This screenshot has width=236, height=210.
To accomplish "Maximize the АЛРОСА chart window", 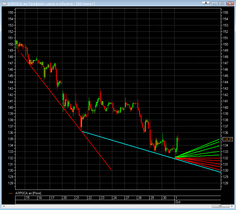I will tap(222, 3).
